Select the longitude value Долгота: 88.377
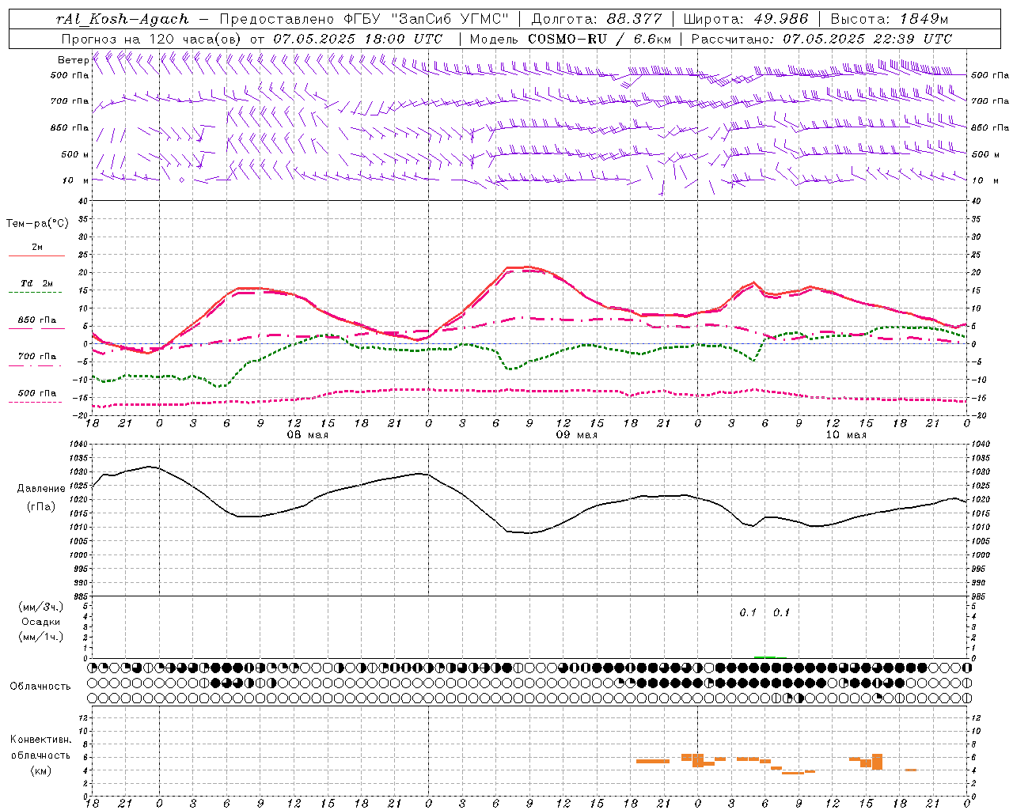1013x810 pixels. tap(597, 19)
